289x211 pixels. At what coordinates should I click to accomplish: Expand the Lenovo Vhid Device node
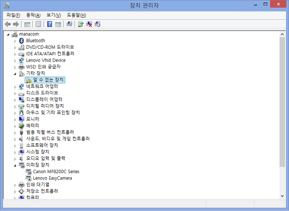point(15,60)
